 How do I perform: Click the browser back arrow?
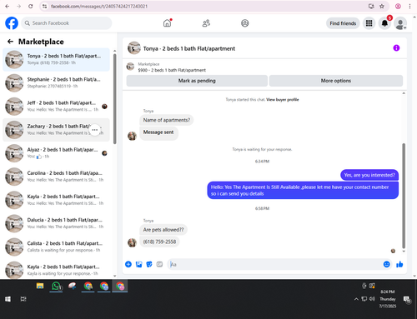pyautogui.click(x=8, y=6)
